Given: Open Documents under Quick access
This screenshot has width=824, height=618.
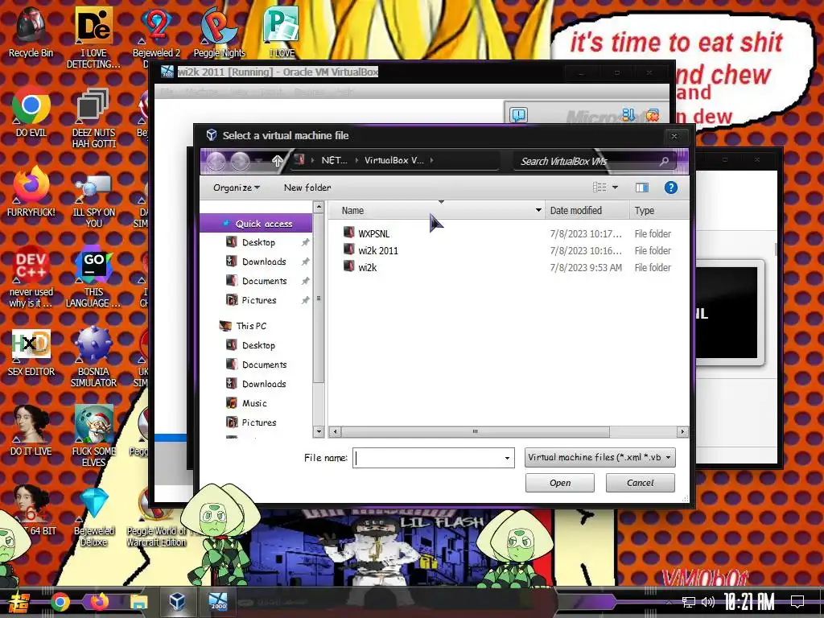Looking at the screenshot, I should pos(264,281).
